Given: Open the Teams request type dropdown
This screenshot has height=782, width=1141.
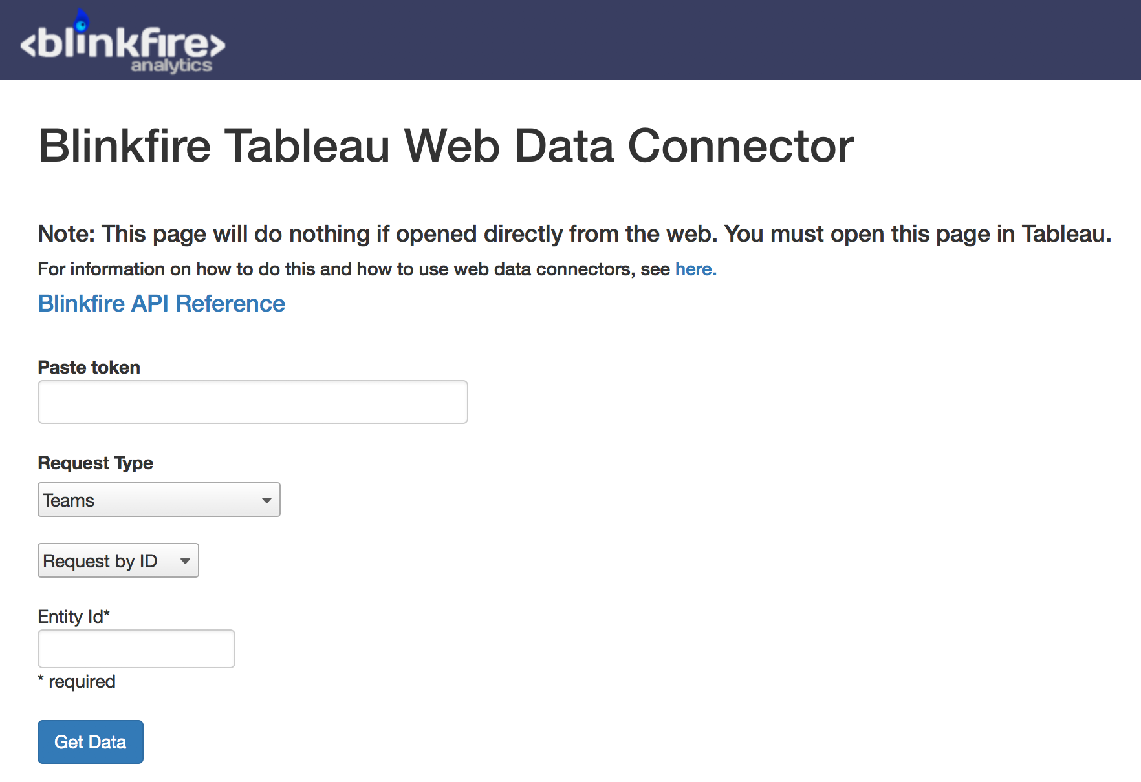Looking at the screenshot, I should click(149, 500).
